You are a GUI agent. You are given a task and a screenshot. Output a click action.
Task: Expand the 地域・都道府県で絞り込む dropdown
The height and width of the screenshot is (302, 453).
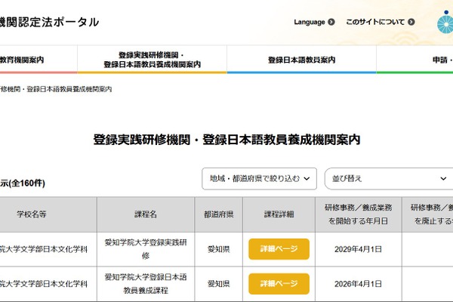click(x=259, y=179)
